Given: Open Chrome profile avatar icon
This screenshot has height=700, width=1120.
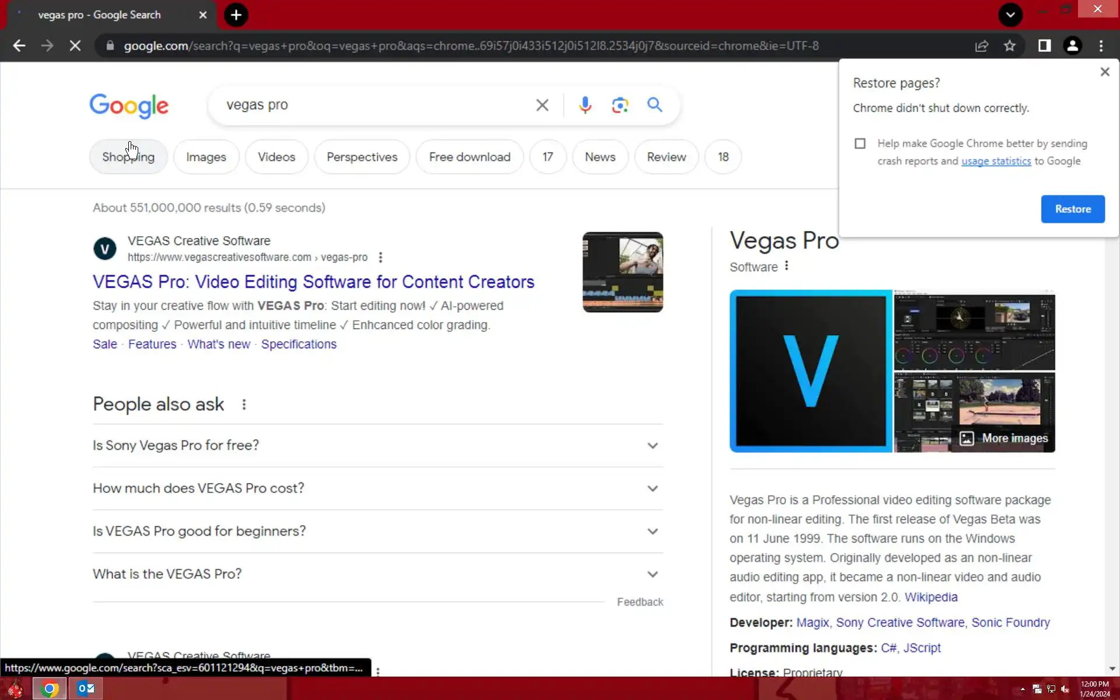Looking at the screenshot, I should click(x=1072, y=45).
